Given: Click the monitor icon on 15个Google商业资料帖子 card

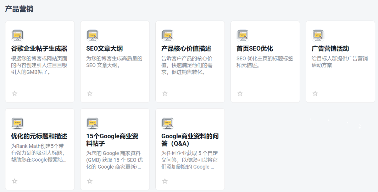Looking at the screenshot, I should point(93,123).
